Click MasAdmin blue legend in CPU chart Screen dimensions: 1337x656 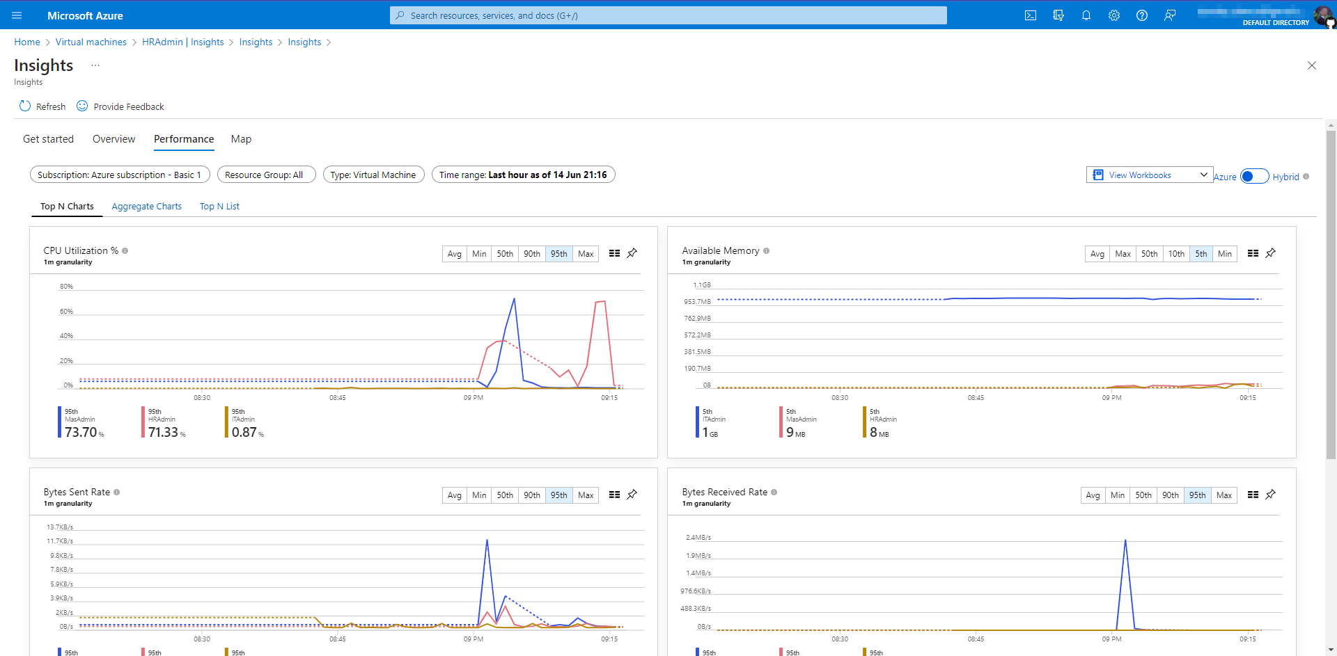tap(81, 423)
